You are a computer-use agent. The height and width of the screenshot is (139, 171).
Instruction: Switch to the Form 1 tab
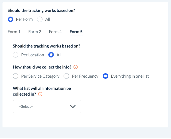click(14, 32)
